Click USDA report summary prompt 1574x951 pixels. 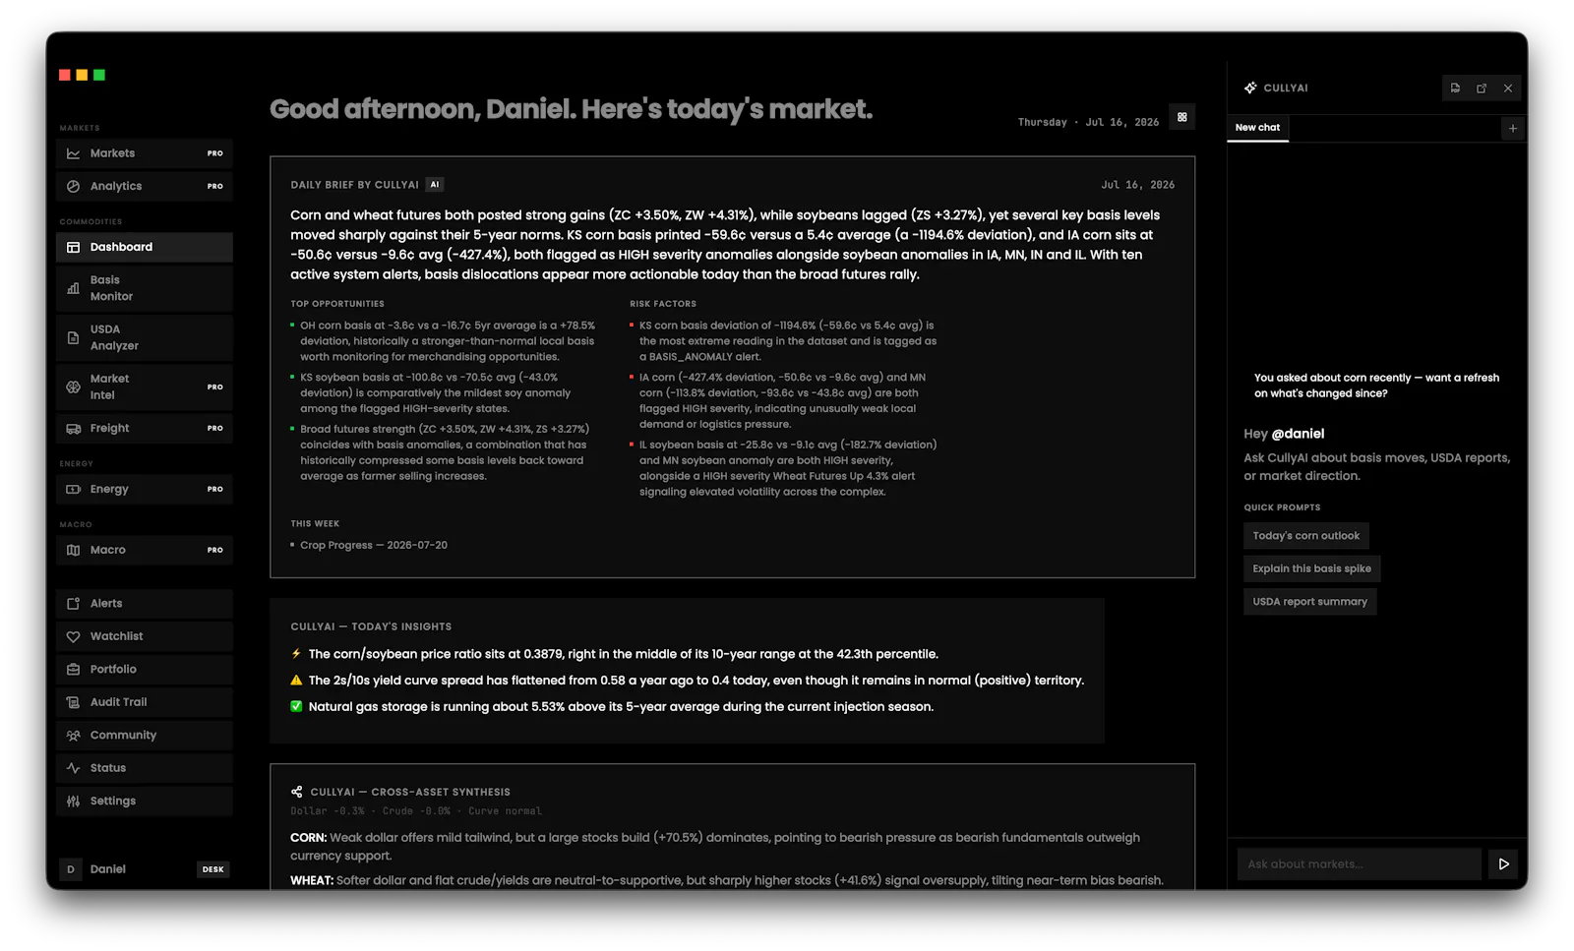click(1309, 602)
